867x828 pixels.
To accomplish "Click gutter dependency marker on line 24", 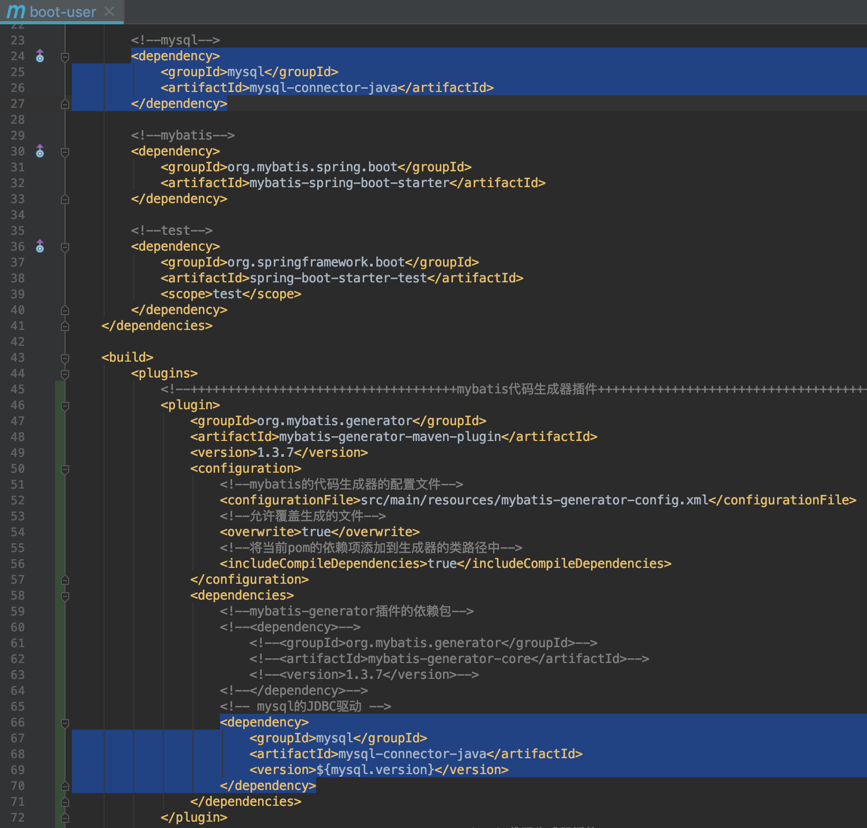I will [40, 56].
